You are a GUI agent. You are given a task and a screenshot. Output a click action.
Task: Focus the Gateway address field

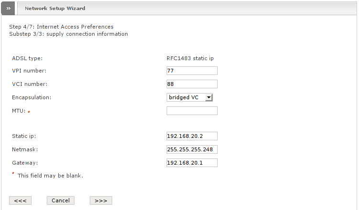click(x=192, y=163)
